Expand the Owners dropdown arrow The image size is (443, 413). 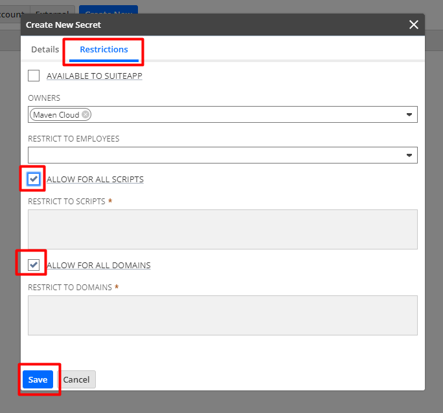click(409, 115)
